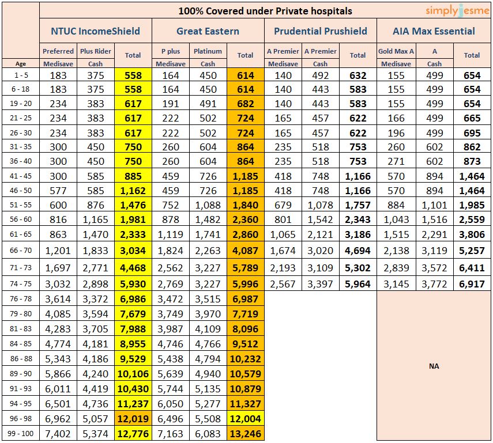Select the 'Great Eastern' column group header
This screenshot has width=493, height=443.
click(208, 31)
